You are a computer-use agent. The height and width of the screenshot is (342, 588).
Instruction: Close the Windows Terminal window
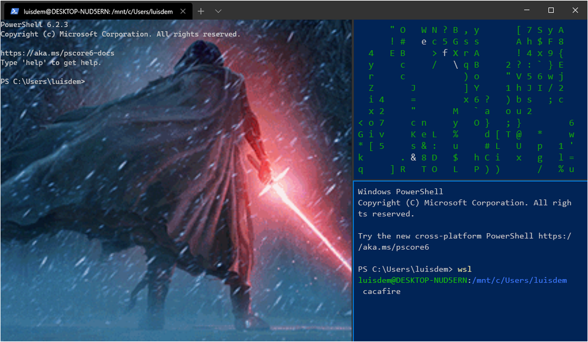pyautogui.click(x=575, y=10)
